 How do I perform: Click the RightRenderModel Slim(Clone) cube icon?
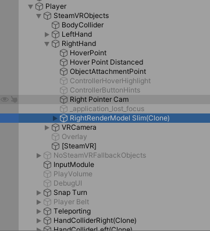[x=63, y=118]
